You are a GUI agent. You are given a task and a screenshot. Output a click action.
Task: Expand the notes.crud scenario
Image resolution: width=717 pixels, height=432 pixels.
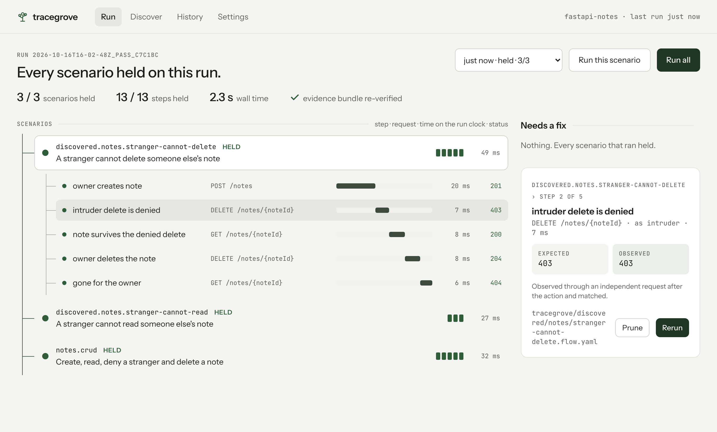[271, 356]
